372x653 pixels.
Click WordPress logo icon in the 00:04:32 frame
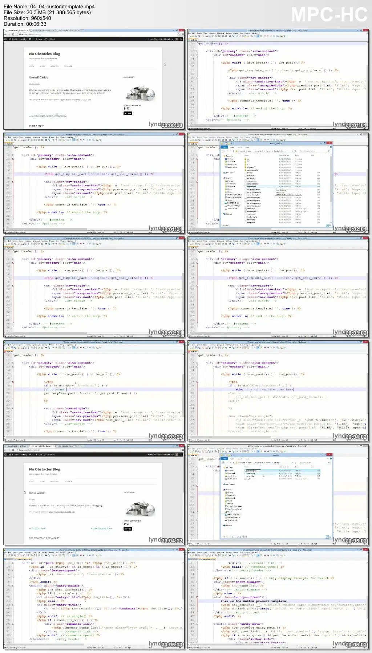5,454
